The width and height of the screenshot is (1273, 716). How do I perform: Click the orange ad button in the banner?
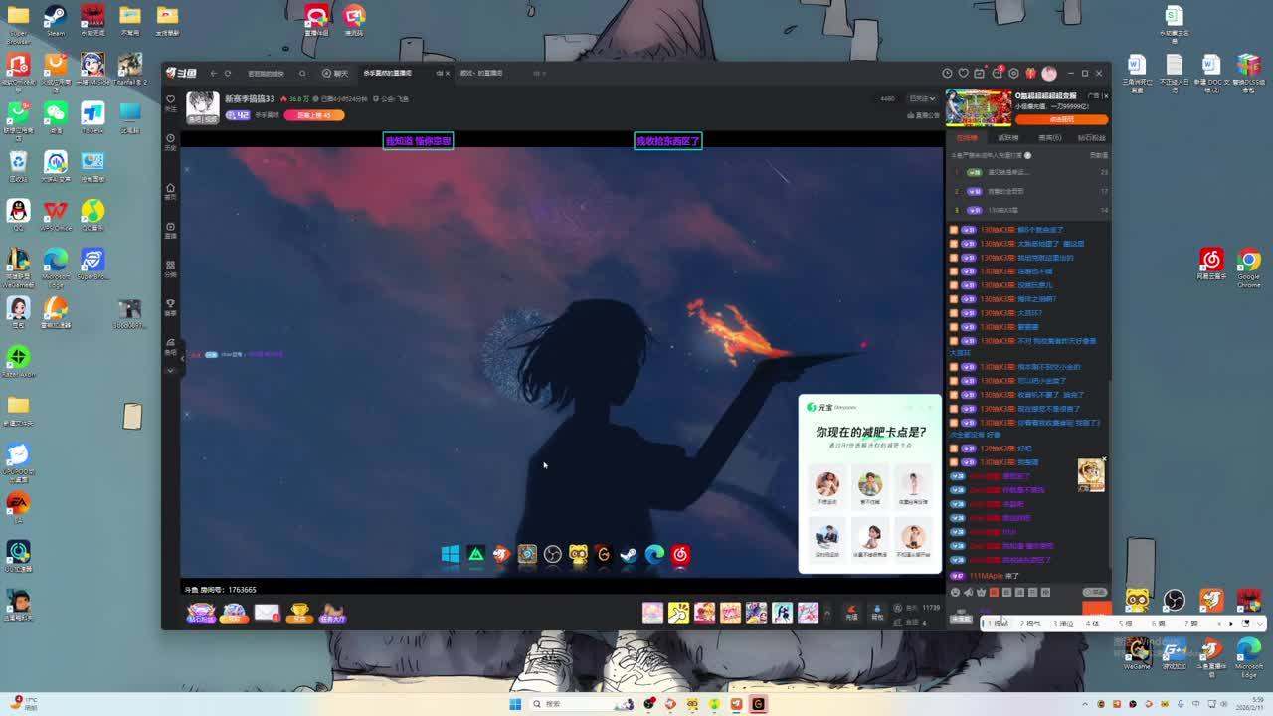pyautogui.click(x=1062, y=119)
